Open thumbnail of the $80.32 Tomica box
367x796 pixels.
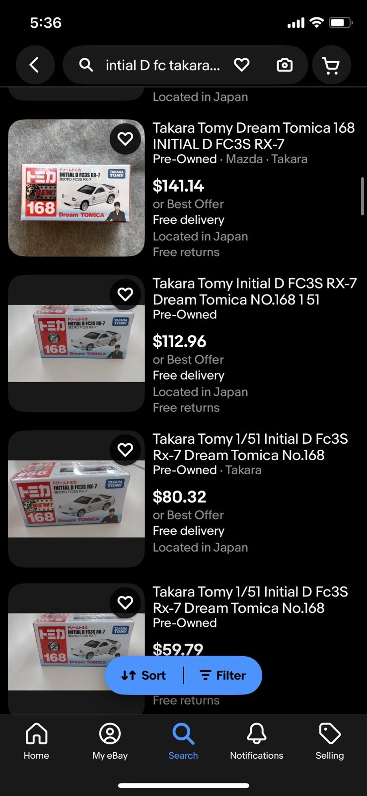point(76,498)
